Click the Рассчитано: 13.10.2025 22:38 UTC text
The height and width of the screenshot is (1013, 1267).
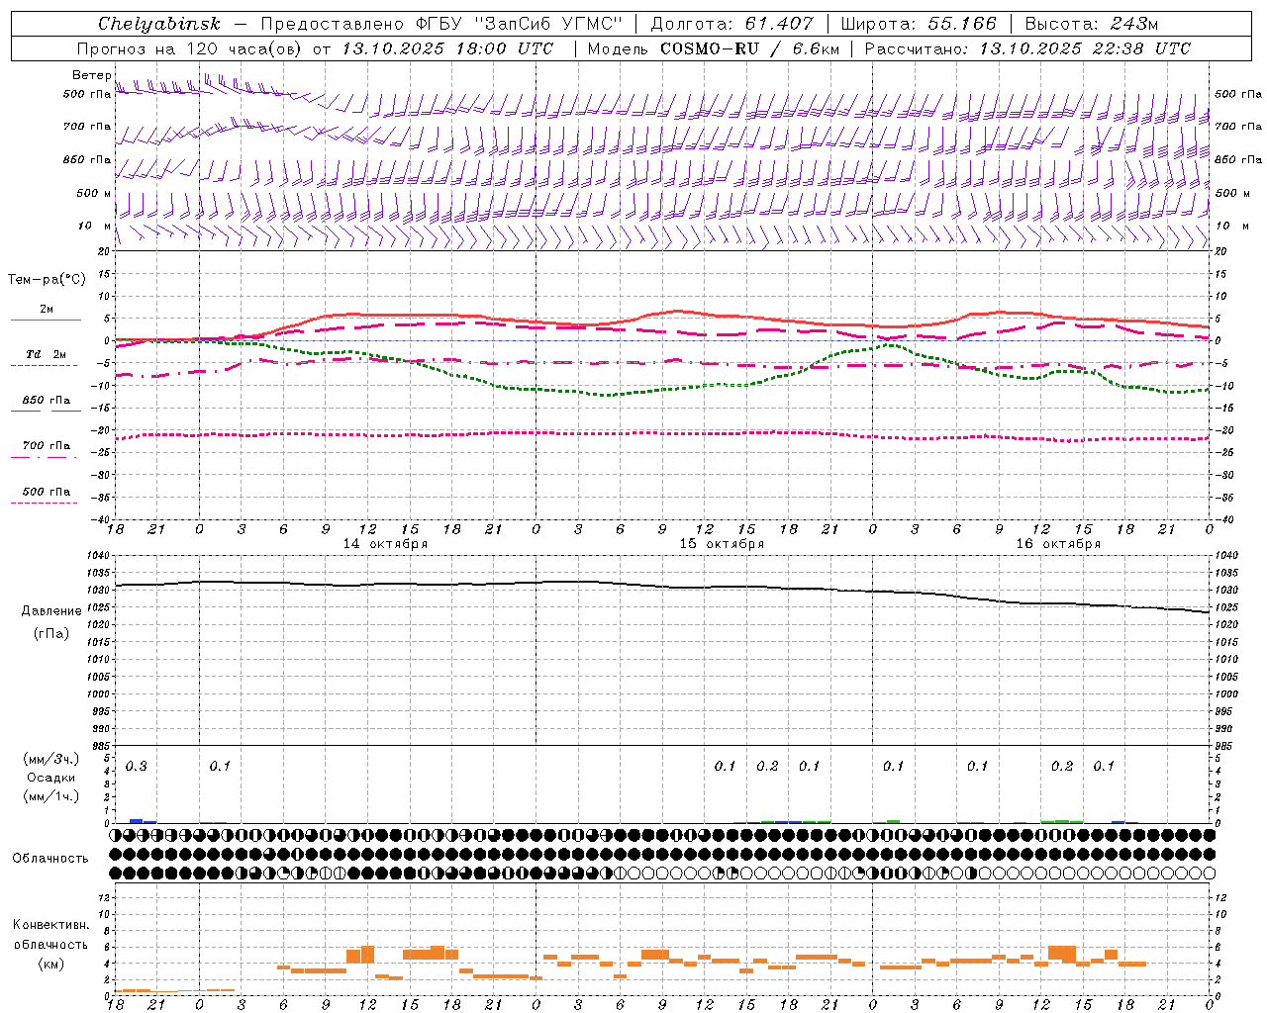coord(1027,48)
